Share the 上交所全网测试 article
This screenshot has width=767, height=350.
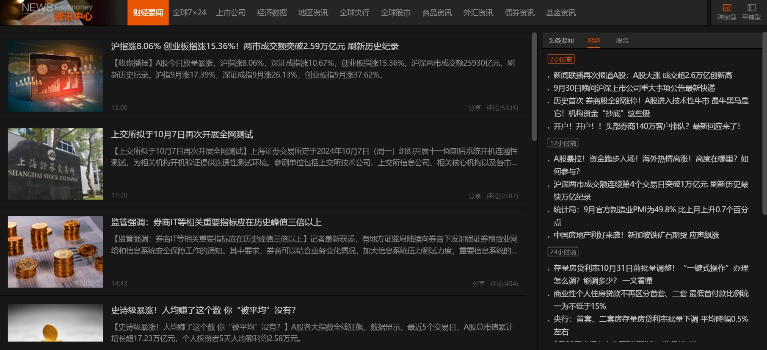pos(475,196)
